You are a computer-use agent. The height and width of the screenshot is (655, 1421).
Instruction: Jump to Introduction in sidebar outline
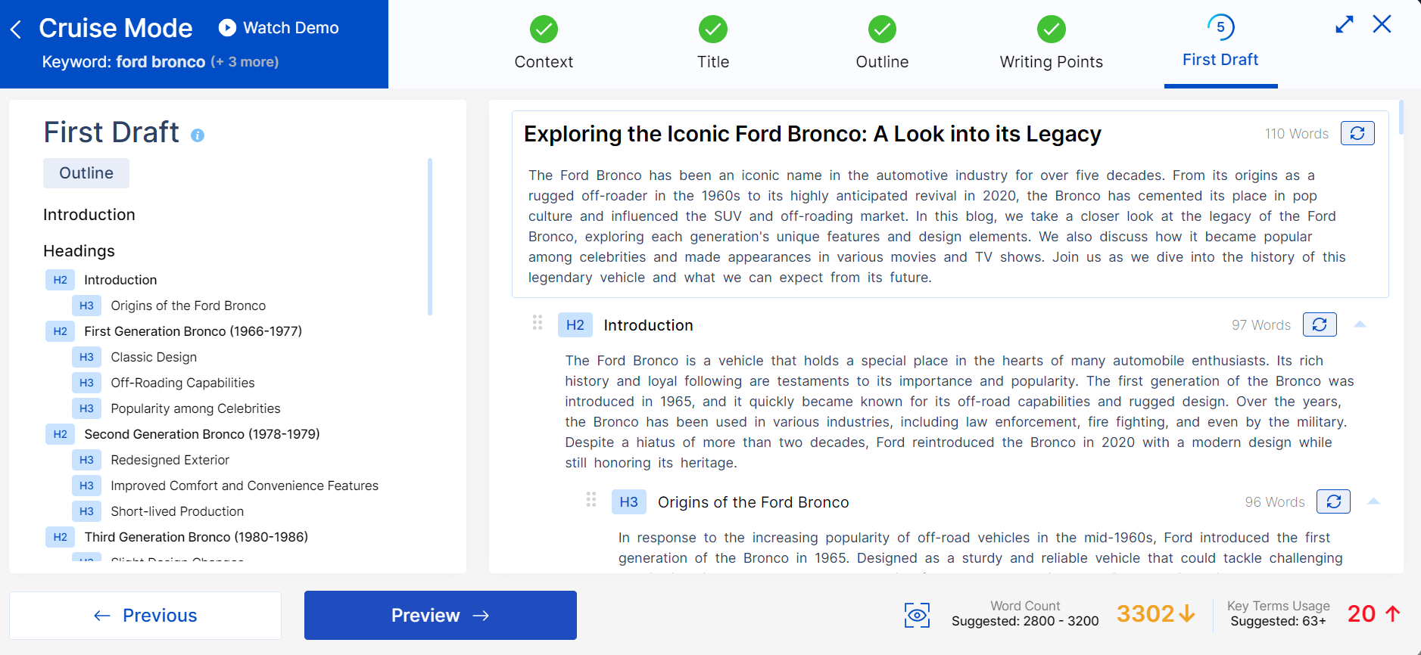pos(89,215)
